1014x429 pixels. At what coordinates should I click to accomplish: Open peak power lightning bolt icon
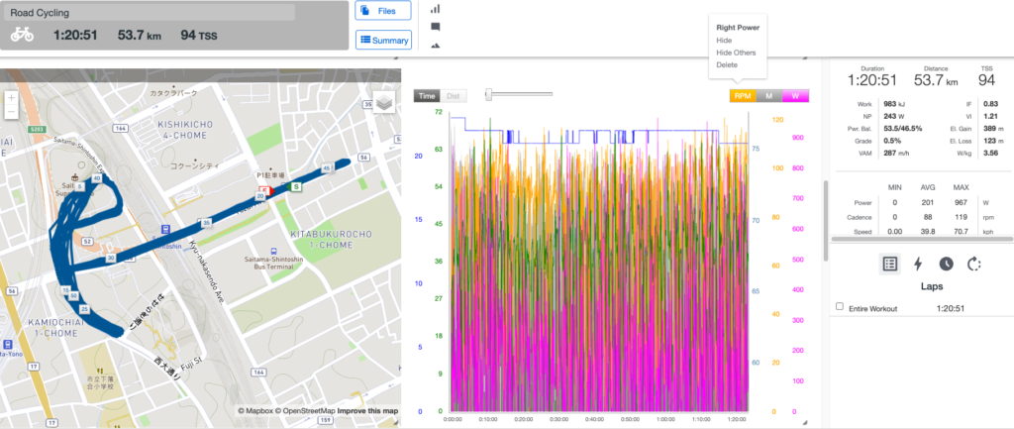point(918,264)
